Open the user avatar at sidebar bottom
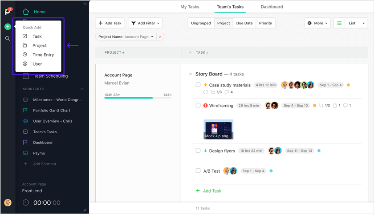Screen dimensions: 374x214 coord(8,202)
